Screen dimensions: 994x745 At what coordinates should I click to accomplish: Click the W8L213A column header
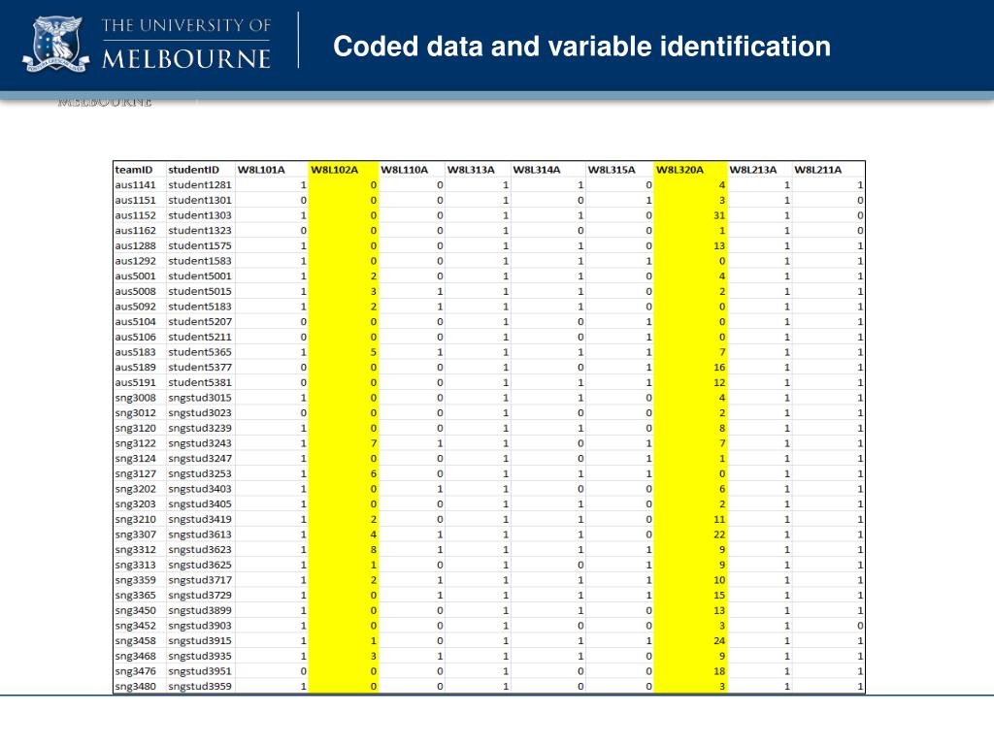(753, 170)
